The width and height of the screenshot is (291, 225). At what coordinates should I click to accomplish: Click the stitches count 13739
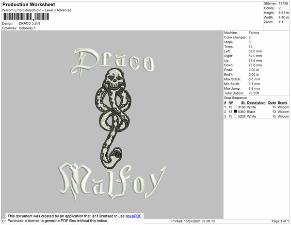tap(283, 3)
